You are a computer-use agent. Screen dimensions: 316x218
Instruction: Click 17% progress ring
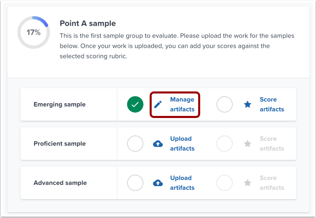click(33, 33)
